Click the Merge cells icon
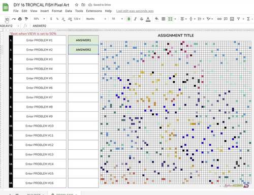The height and width of the screenshot is (195, 254). pos(170,19)
